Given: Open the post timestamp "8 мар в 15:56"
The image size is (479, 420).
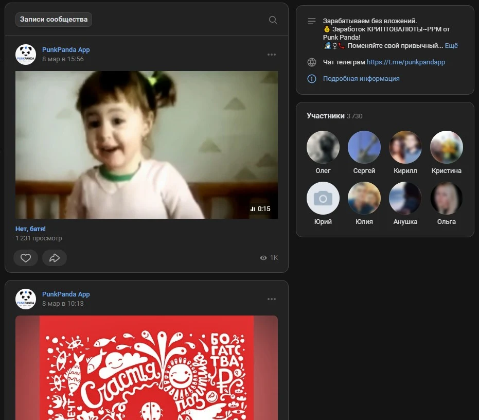Looking at the screenshot, I should (x=63, y=59).
